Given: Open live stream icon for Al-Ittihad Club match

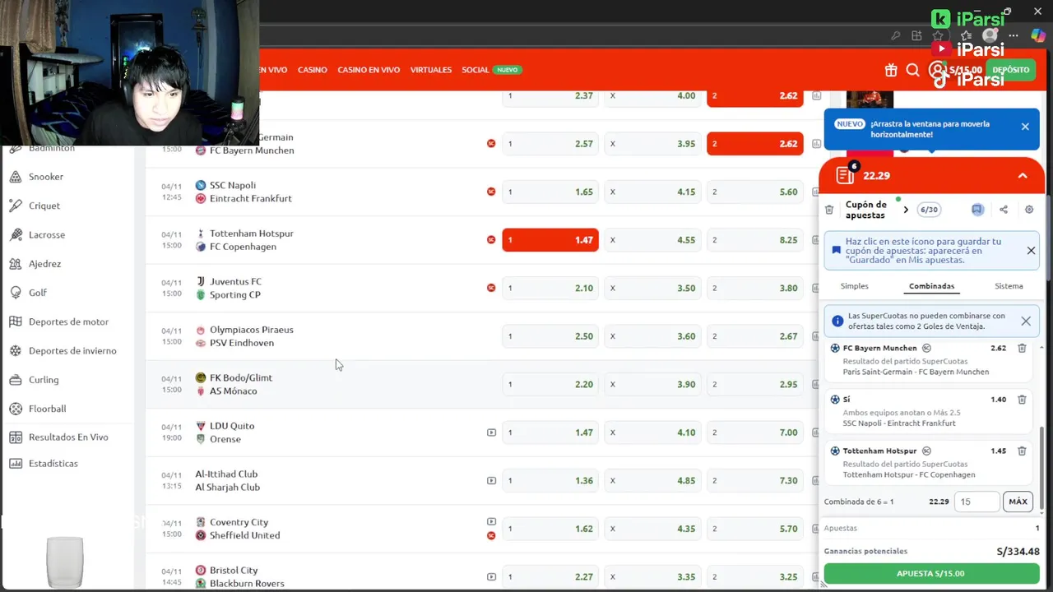Looking at the screenshot, I should coord(491,480).
